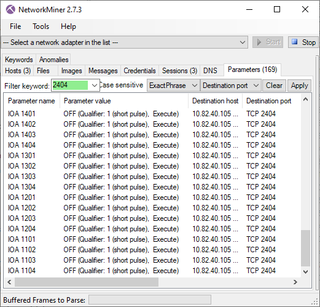Open the ExactPhrase match mode dropdown

point(173,86)
